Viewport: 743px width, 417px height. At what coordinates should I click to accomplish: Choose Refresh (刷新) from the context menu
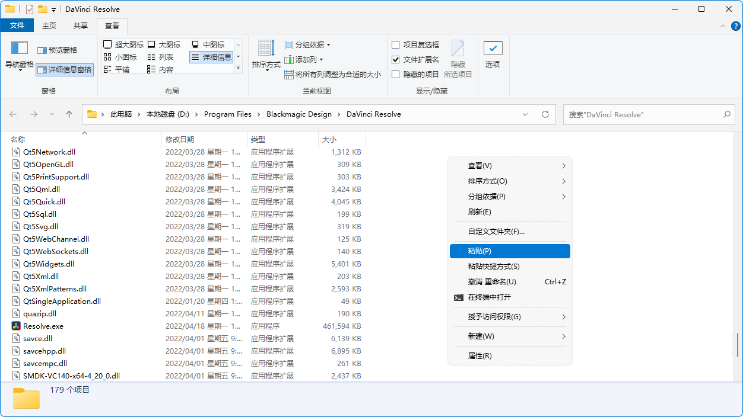[x=510, y=212]
